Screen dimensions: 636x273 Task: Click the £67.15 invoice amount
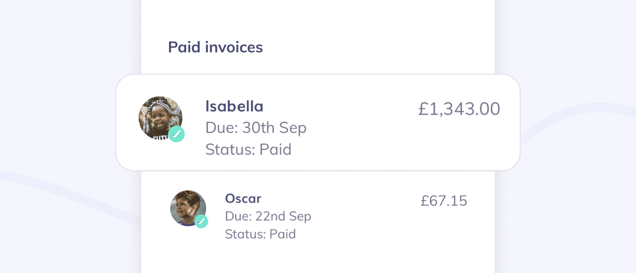[443, 201]
